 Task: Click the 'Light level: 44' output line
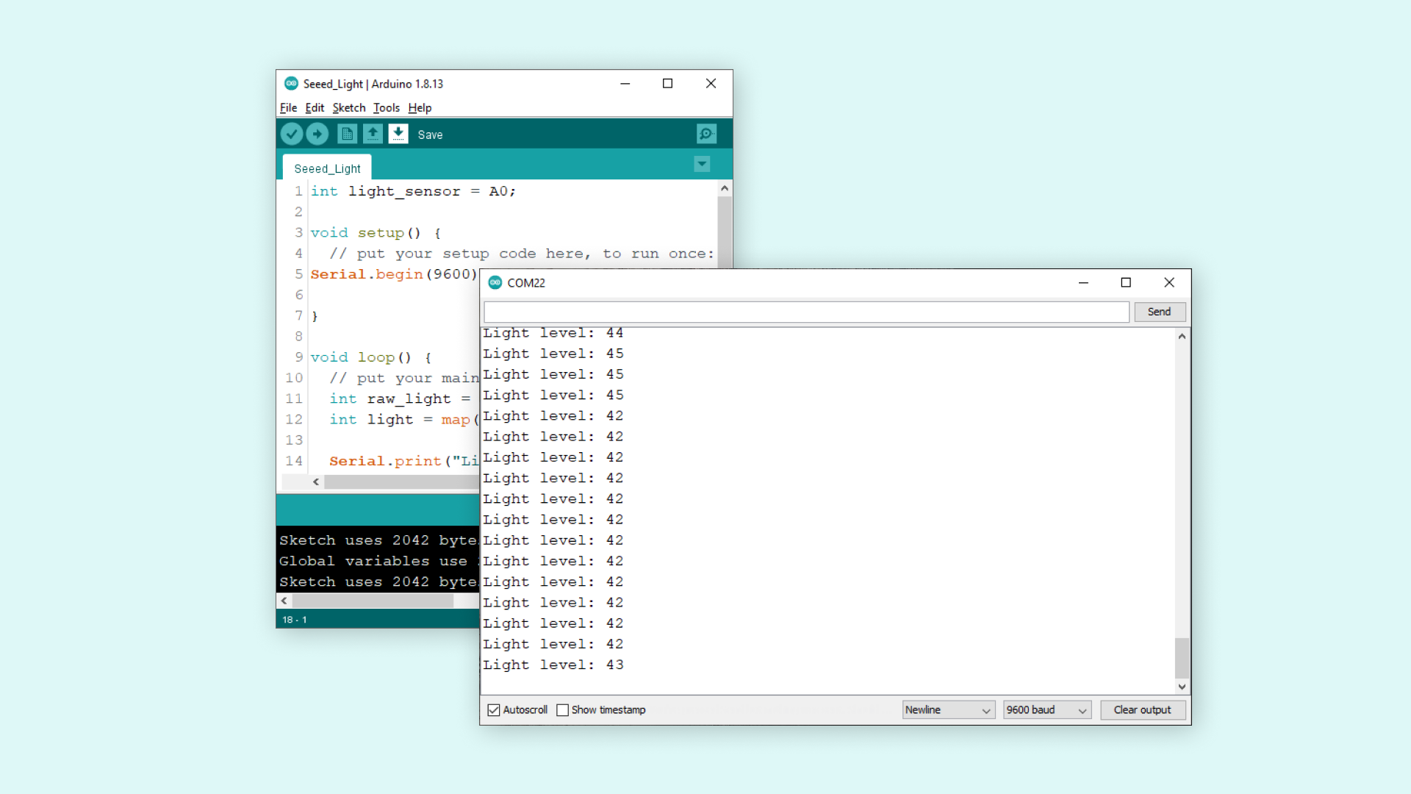[553, 333]
